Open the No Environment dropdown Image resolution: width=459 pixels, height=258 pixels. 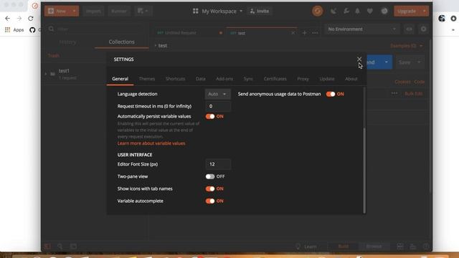click(361, 29)
